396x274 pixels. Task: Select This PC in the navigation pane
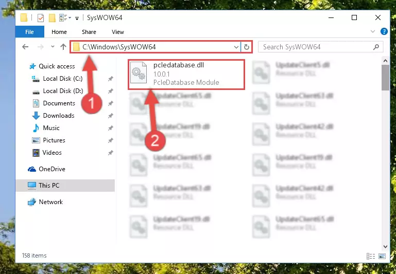pos(65,186)
